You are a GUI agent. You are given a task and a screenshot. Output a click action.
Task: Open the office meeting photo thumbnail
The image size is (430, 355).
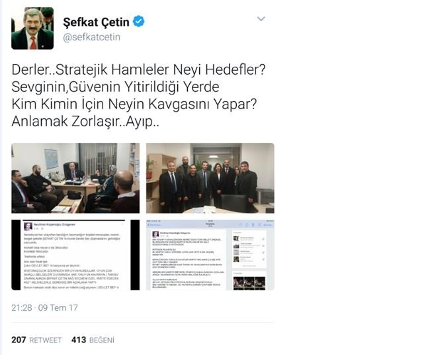coord(75,178)
